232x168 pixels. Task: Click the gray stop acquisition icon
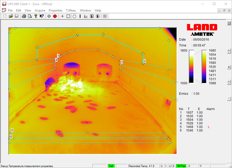point(49,16)
